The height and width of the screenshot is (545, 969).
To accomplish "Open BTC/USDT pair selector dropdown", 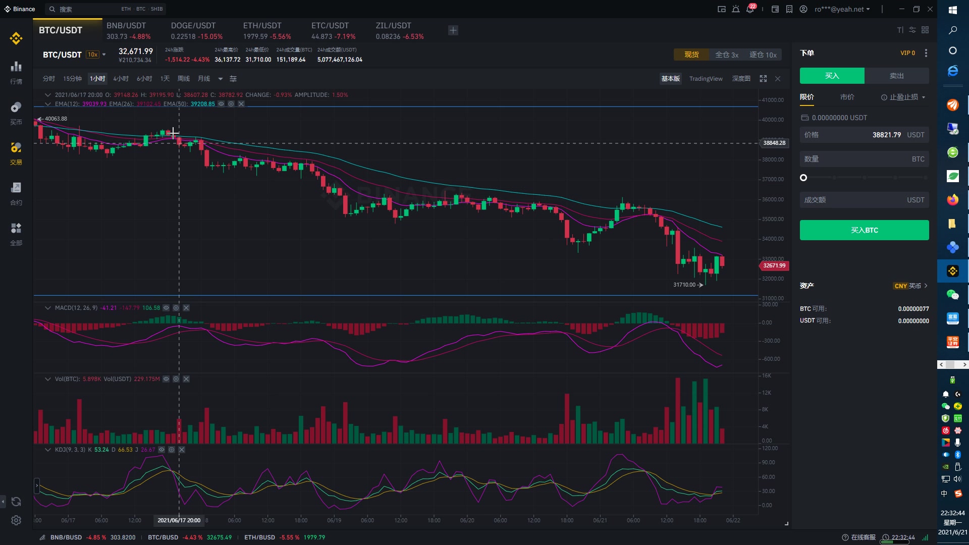I will pyautogui.click(x=104, y=54).
